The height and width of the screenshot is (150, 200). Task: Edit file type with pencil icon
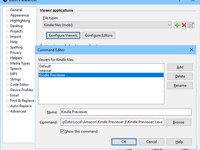[x=191, y=25]
